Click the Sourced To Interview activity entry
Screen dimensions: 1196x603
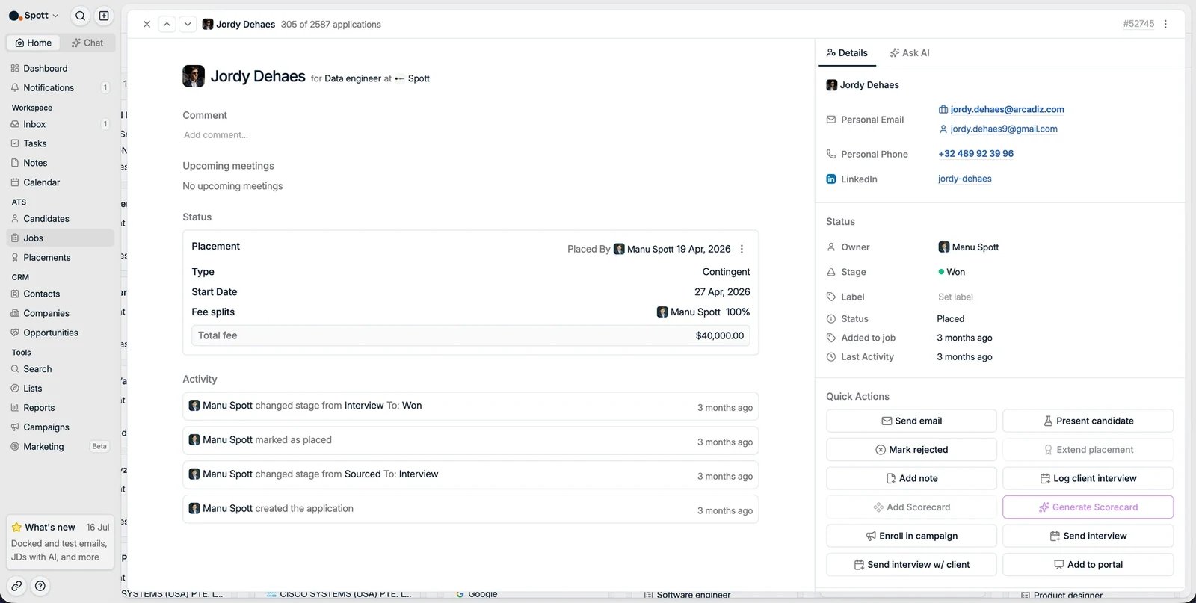click(x=470, y=475)
